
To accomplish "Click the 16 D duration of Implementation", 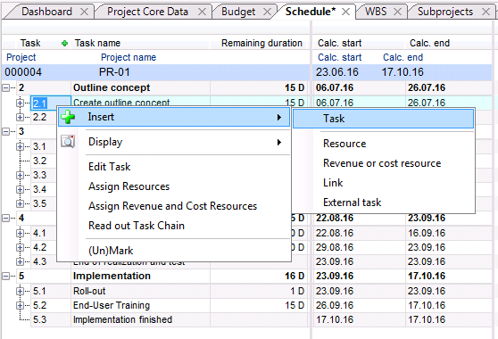I will pyautogui.click(x=295, y=277).
